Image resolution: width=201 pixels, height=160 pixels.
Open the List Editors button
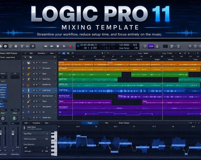190,46
